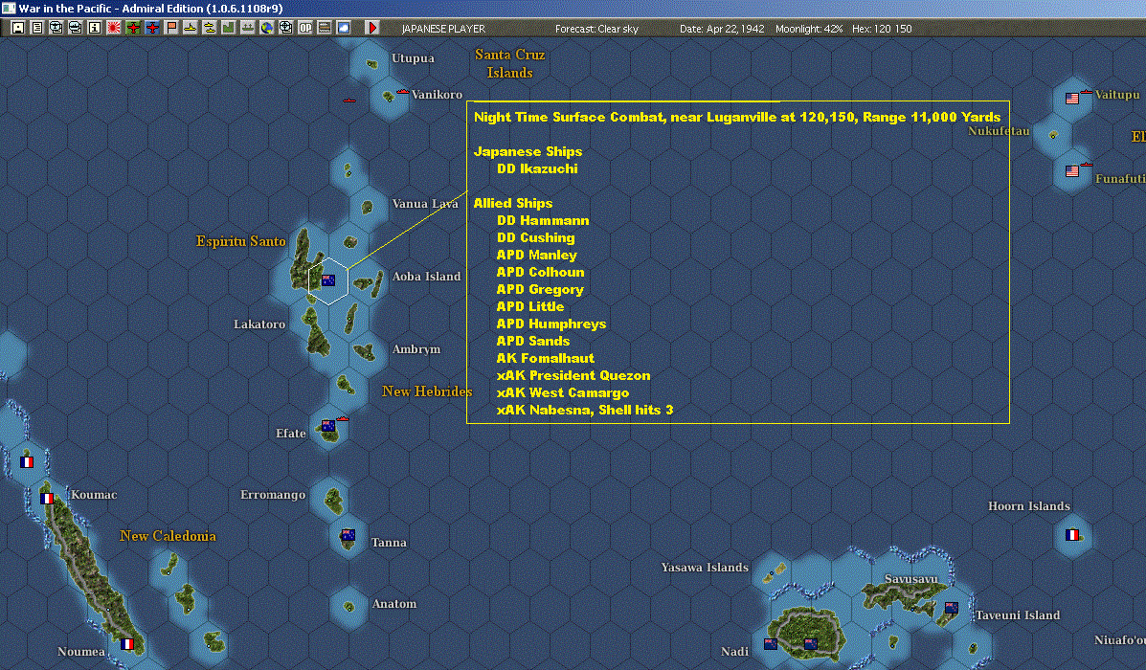Click the 'DD Hammann' ship entry
Screen dimensions: 1146x670
point(543,221)
